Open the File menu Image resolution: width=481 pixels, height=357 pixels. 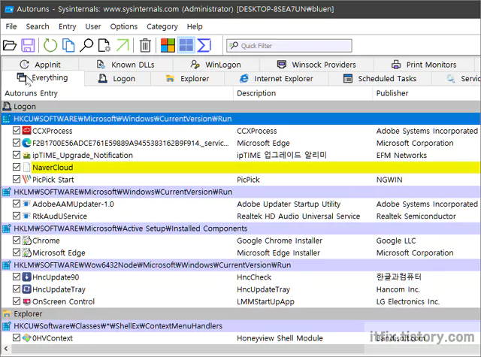click(x=11, y=27)
